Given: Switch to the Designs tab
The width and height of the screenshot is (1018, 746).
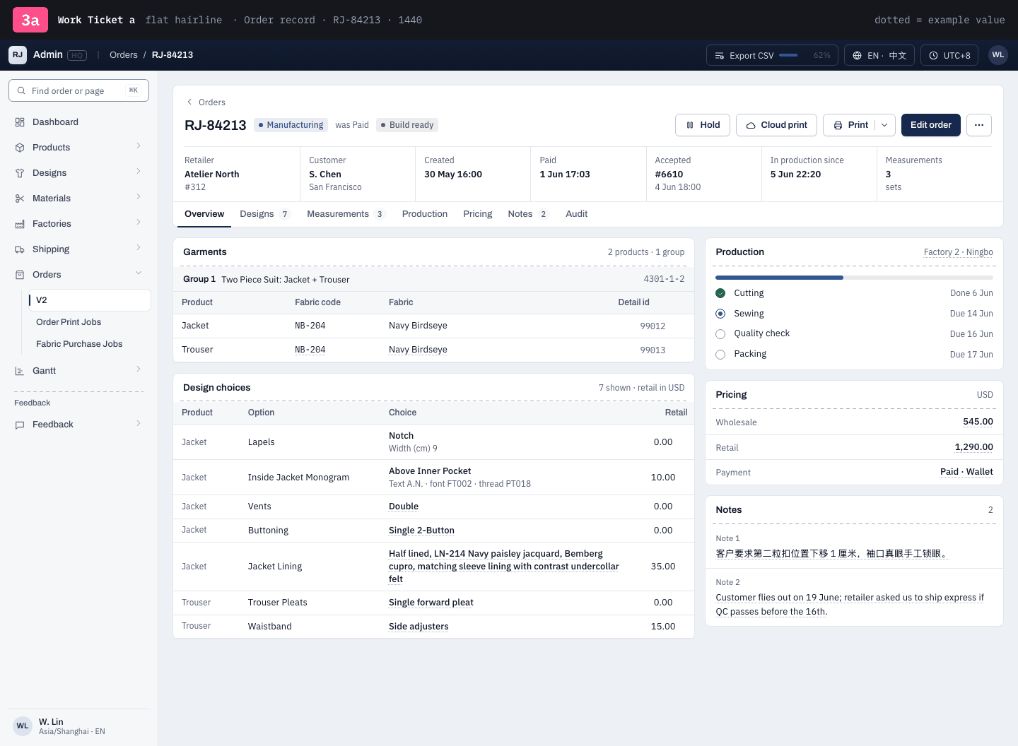Looking at the screenshot, I should click(x=265, y=214).
